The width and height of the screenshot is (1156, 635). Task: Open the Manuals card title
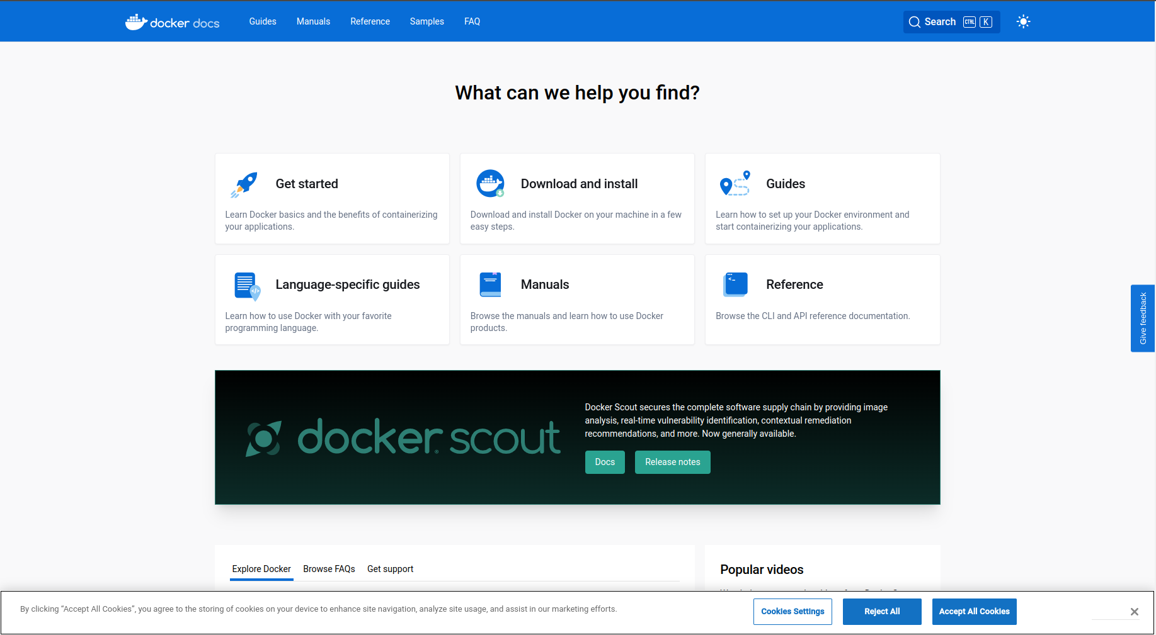pos(545,284)
